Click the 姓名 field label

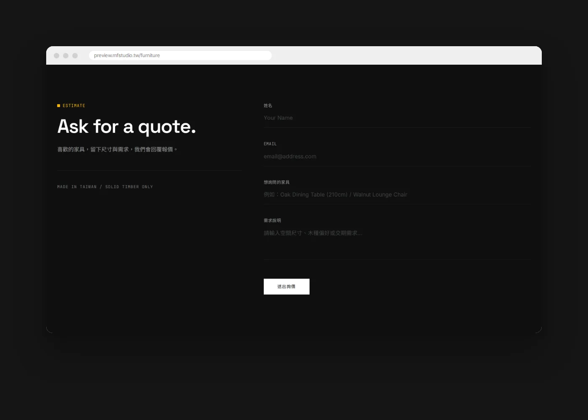tap(268, 106)
